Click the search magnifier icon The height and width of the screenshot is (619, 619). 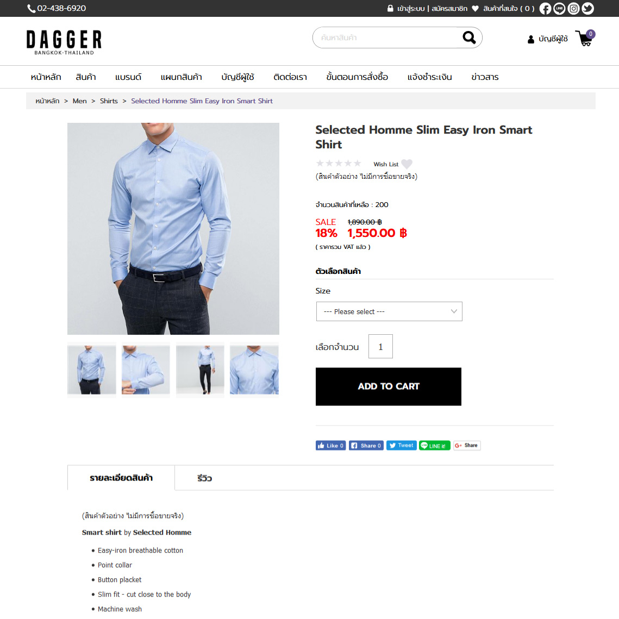pyautogui.click(x=469, y=37)
